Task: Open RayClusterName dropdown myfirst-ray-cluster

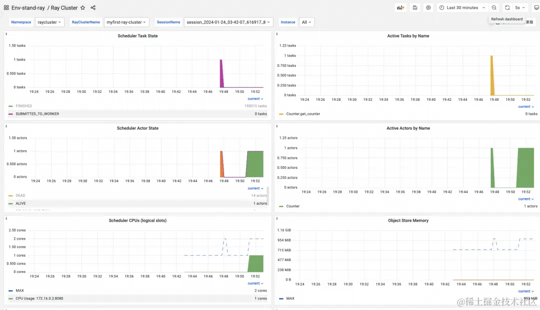Action: click(126, 22)
